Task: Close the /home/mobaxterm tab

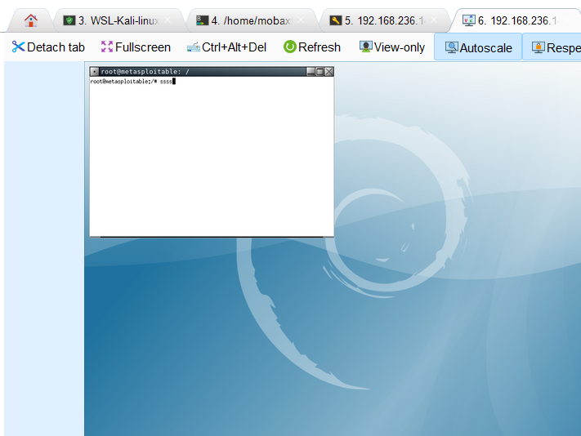Action: [x=302, y=20]
